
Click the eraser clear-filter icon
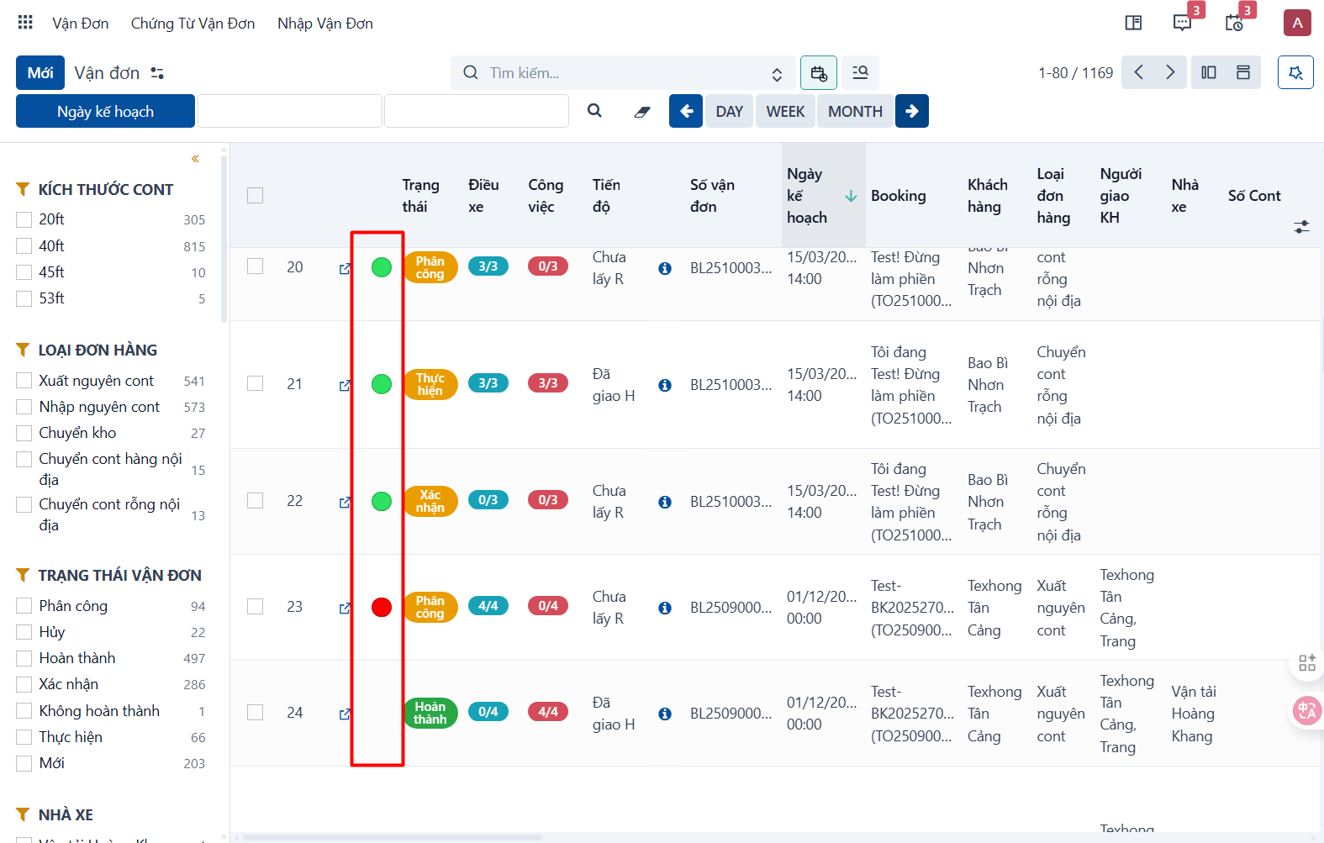tap(642, 111)
